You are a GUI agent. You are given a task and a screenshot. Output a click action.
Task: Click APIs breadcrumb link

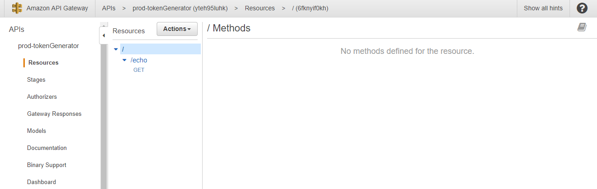pos(109,8)
